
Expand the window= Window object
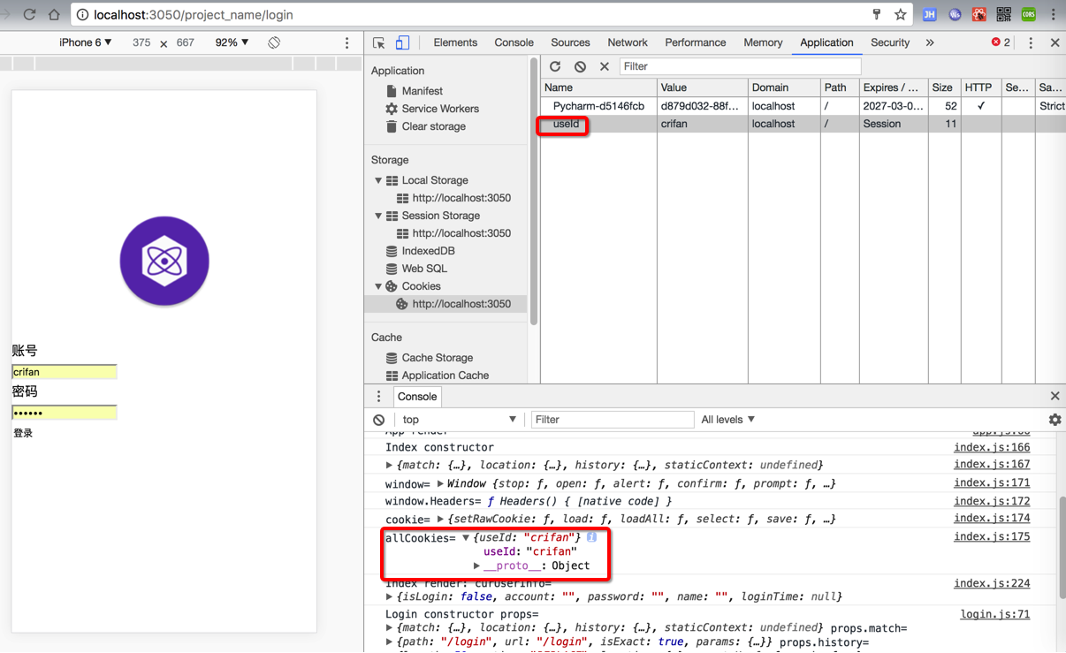(x=439, y=483)
